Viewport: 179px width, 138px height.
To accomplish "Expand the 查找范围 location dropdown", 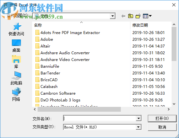I will coord(112,16).
